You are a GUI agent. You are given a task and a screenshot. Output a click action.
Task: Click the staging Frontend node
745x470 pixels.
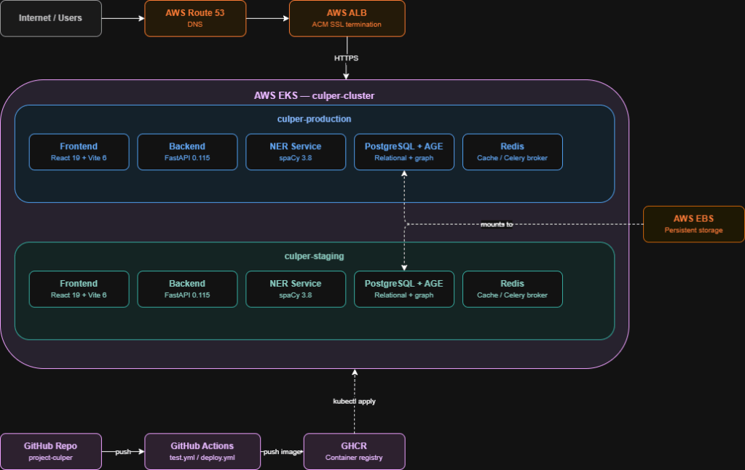(79, 289)
